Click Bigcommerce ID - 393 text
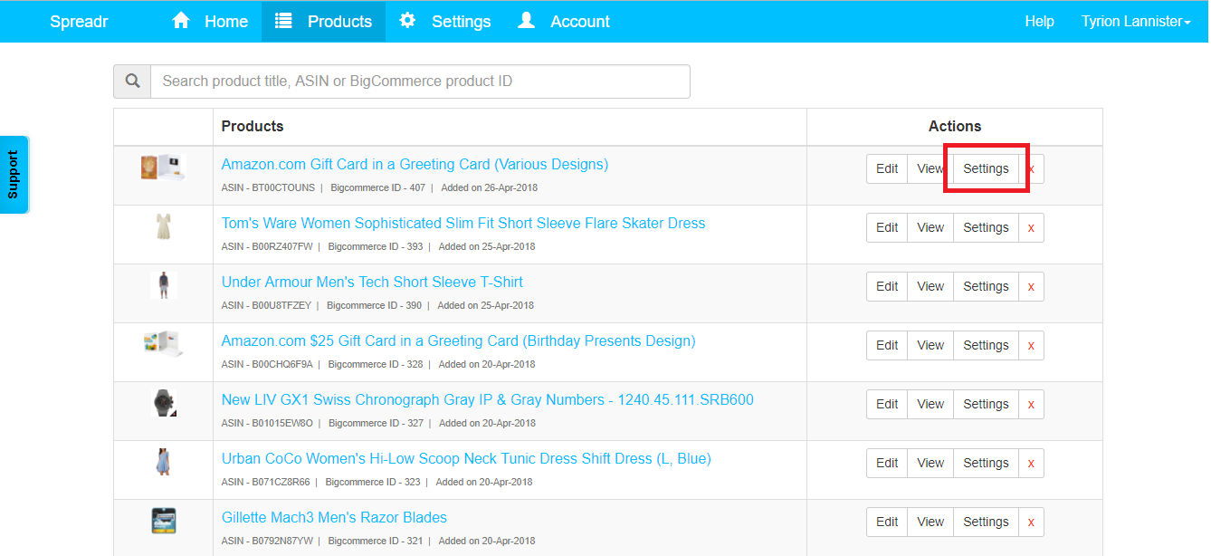The image size is (1211, 556). click(375, 246)
